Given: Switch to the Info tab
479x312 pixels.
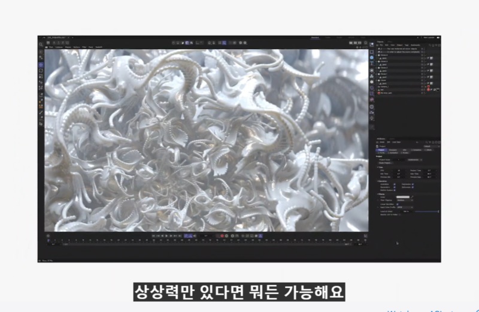Looking at the screenshot, I should [x=405, y=150].
